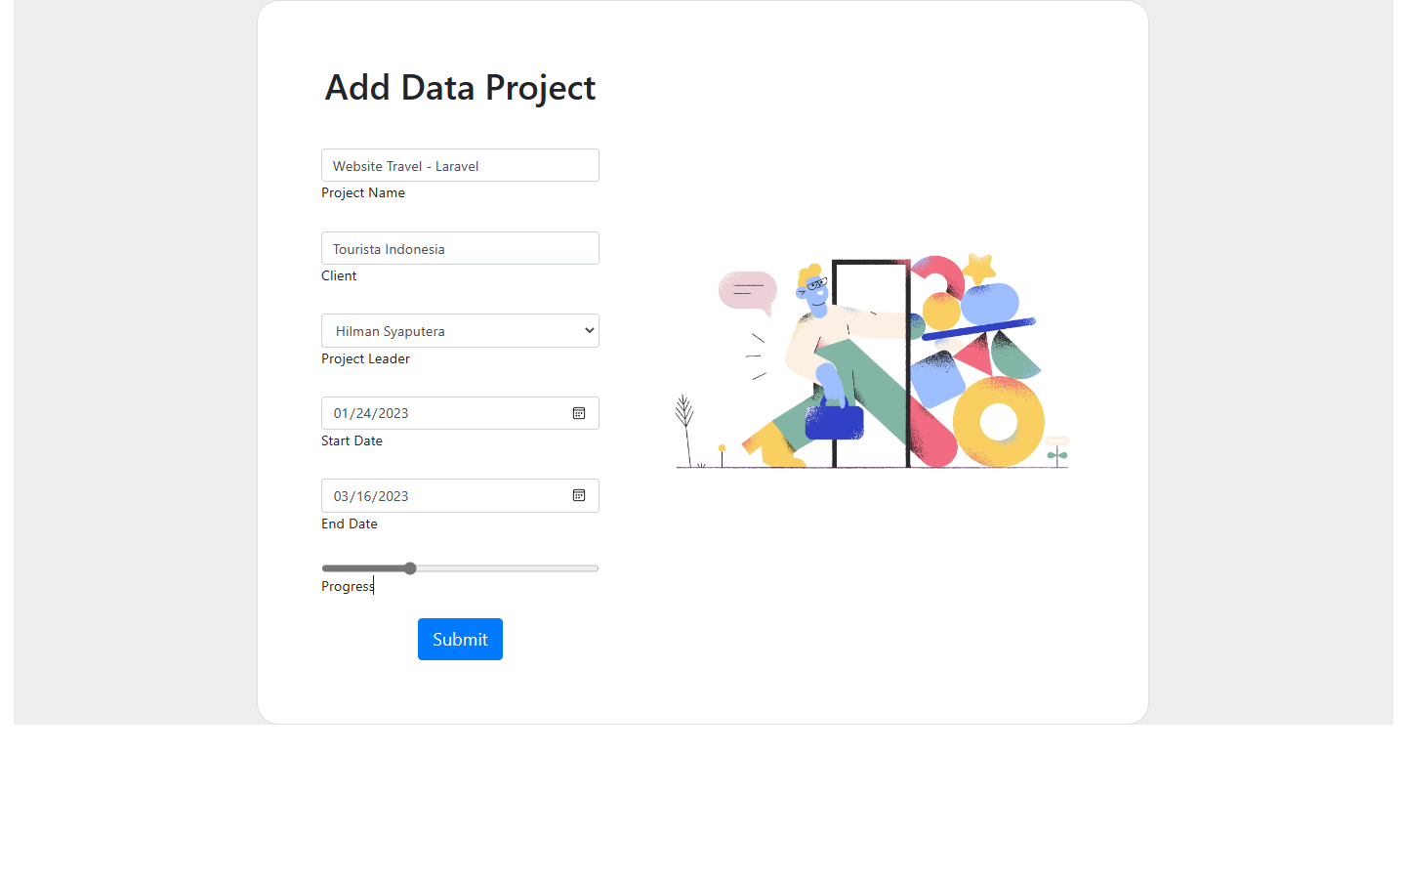Click the Add Data Project heading

click(460, 88)
